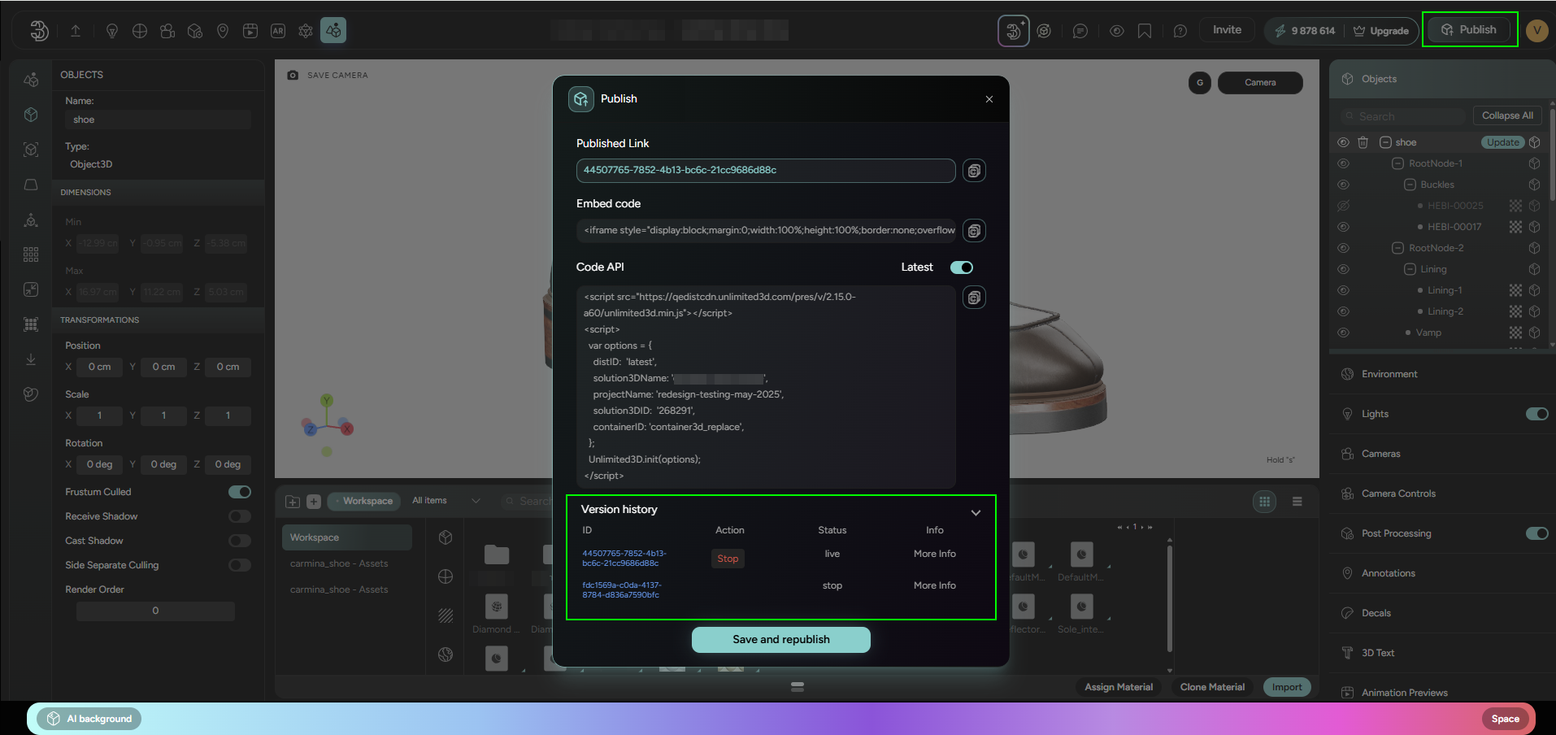Screen dimensions: 1556x735
Task: Delete the shoe object with trash icon
Action: pos(1363,142)
